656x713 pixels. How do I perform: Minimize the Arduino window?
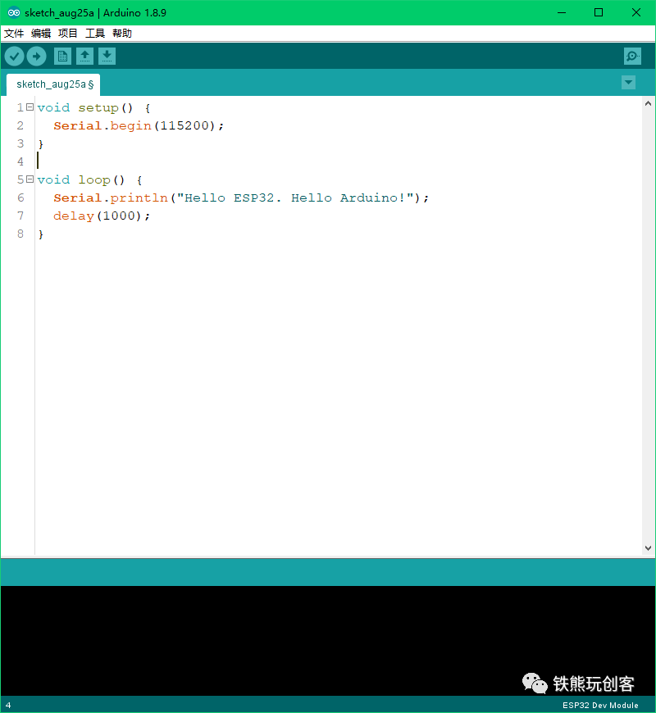coord(562,13)
